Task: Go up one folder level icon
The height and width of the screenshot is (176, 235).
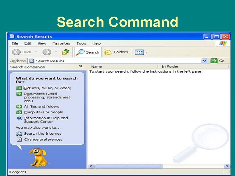Action: (66, 52)
